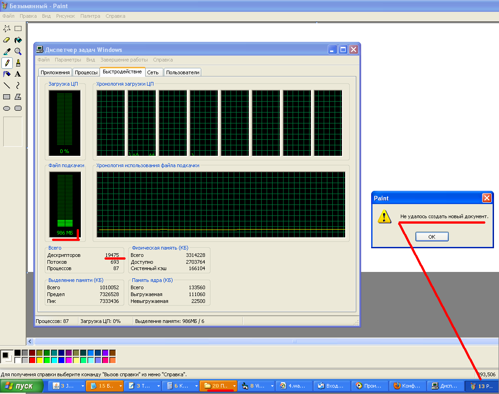The height and width of the screenshot is (394, 499).
Task: Choose the Brush tool
Action: click(18, 63)
